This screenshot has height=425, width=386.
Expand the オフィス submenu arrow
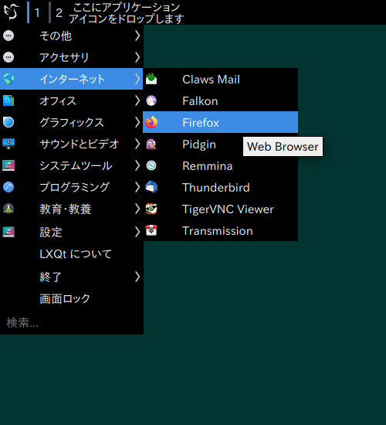(137, 100)
